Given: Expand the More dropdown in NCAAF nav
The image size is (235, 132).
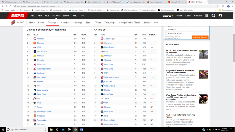Looking at the screenshot, I should (x=157, y=23).
